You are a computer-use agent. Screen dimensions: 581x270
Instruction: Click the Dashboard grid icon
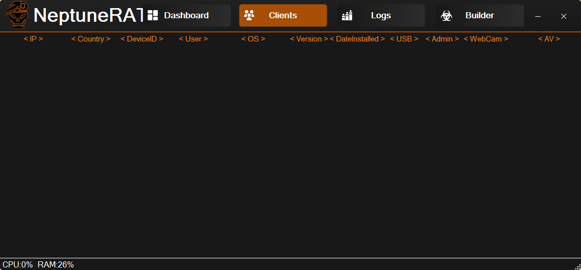[x=152, y=16]
